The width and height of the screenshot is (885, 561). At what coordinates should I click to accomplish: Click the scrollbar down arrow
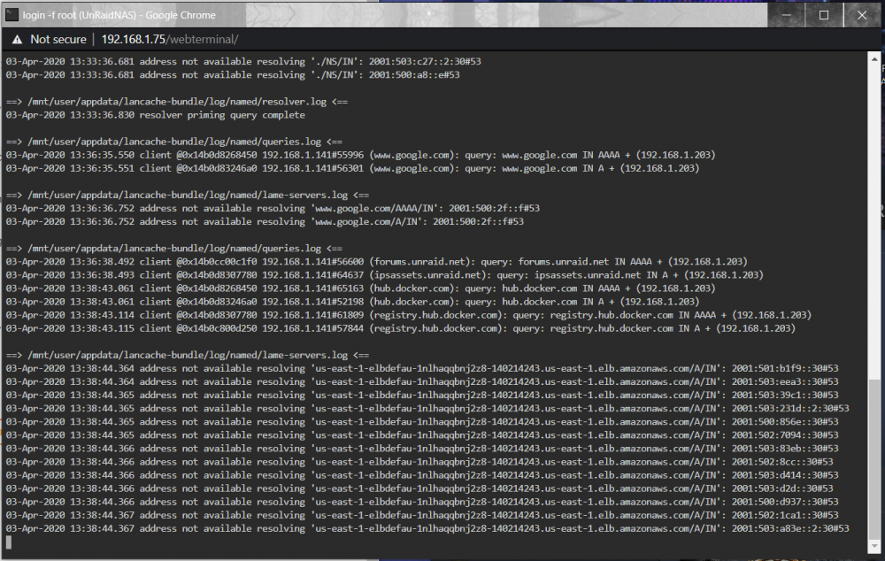pos(874,546)
